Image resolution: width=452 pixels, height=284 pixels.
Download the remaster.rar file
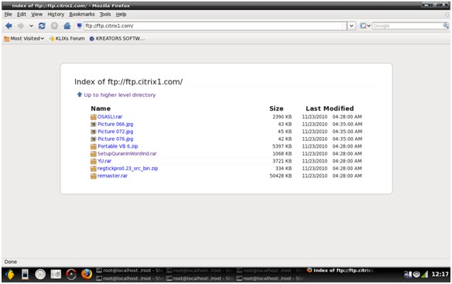coord(112,176)
